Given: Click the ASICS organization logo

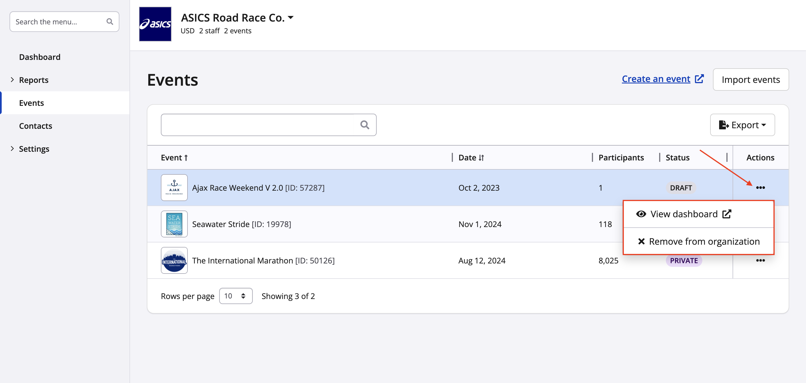Looking at the screenshot, I should (x=155, y=24).
